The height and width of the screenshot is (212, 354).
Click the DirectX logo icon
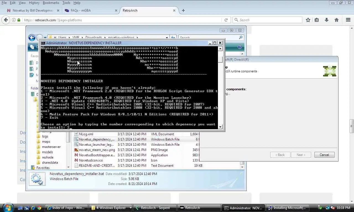(x=330, y=71)
